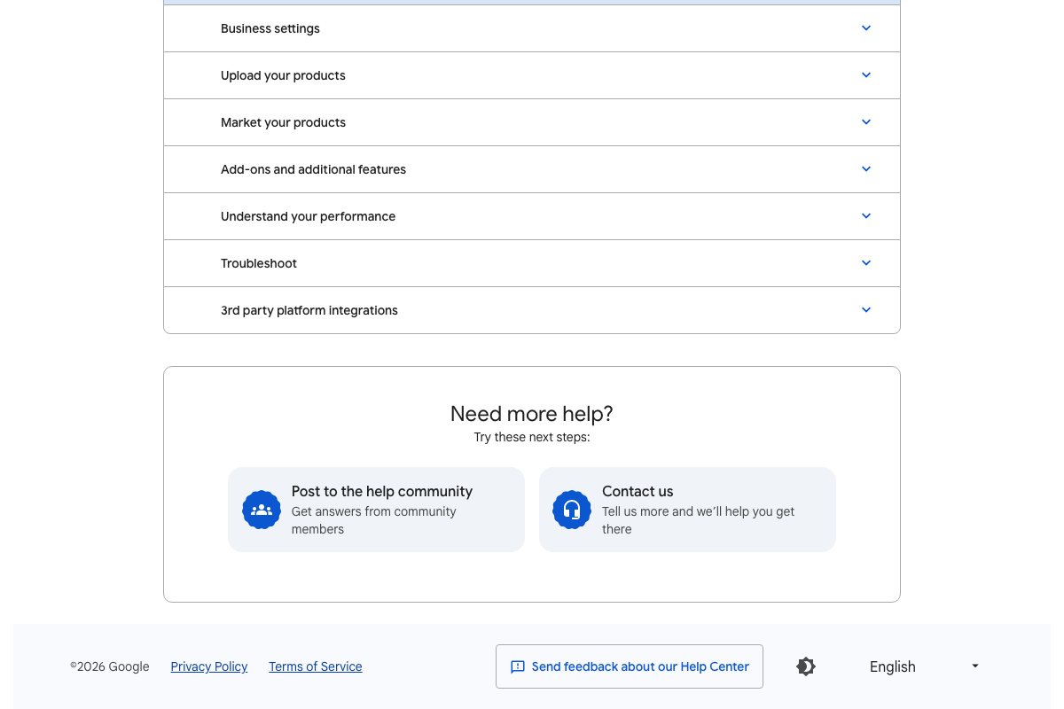Image resolution: width=1064 pixels, height=709 pixels.
Task: Expand Market your products chevron
Action: tap(866, 122)
